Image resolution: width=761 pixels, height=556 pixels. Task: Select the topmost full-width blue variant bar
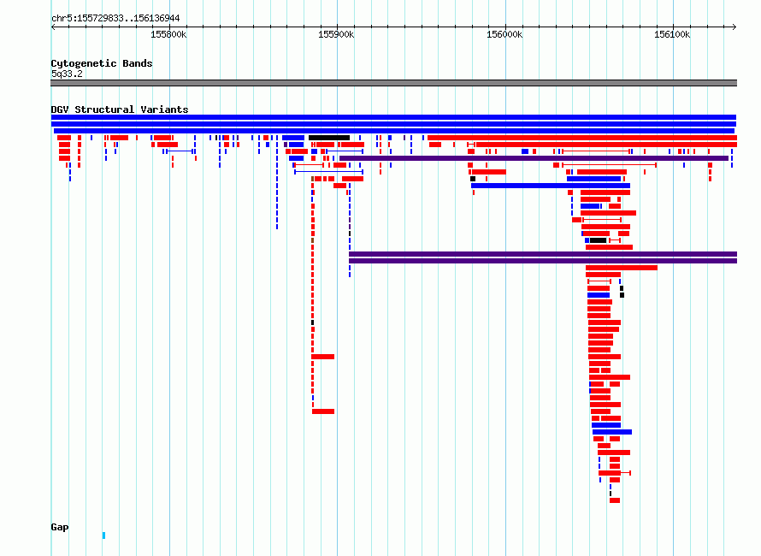393,117
